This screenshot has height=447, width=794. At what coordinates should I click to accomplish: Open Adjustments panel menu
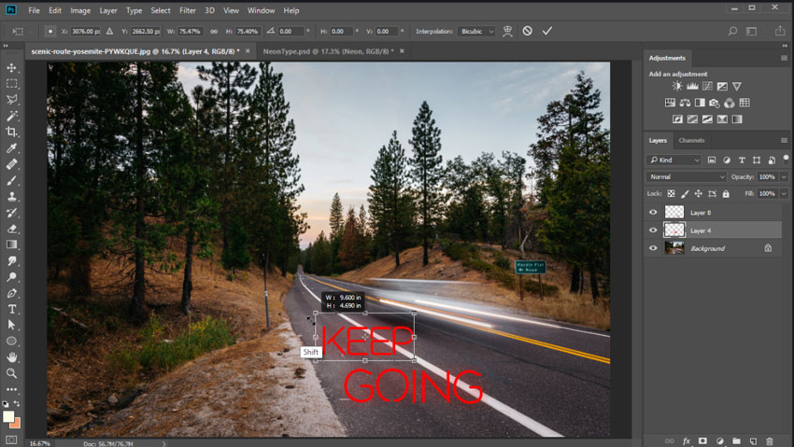tap(784, 58)
